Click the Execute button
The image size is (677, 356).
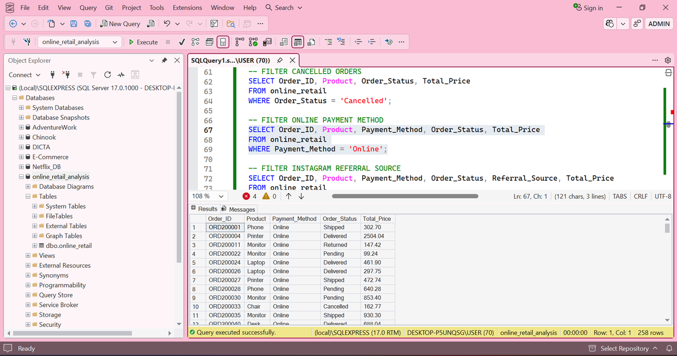pyautogui.click(x=143, y=42)
